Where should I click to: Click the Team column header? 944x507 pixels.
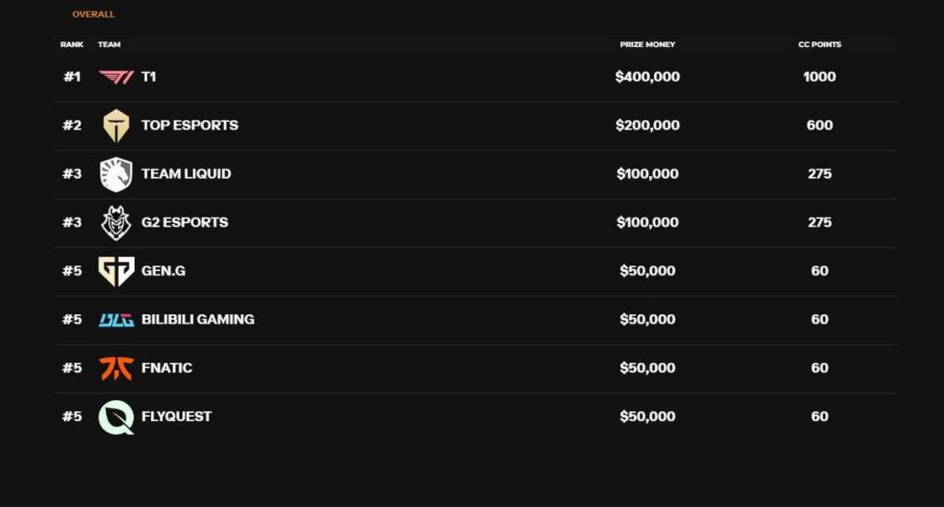pyautogui.click(x=109, y=44)
